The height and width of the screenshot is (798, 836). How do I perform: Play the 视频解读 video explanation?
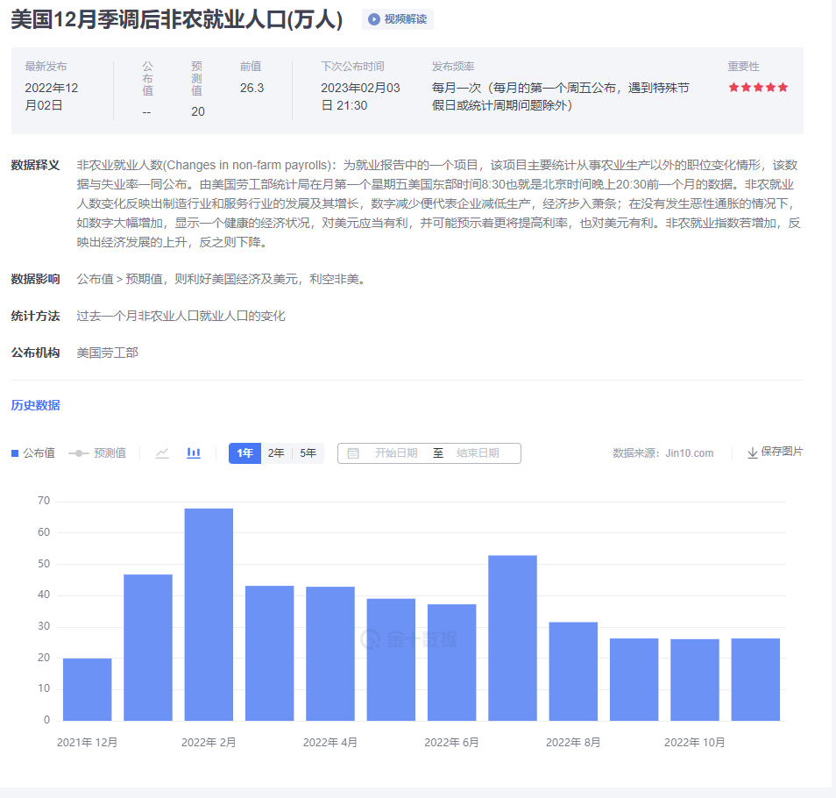click(398, 19)
